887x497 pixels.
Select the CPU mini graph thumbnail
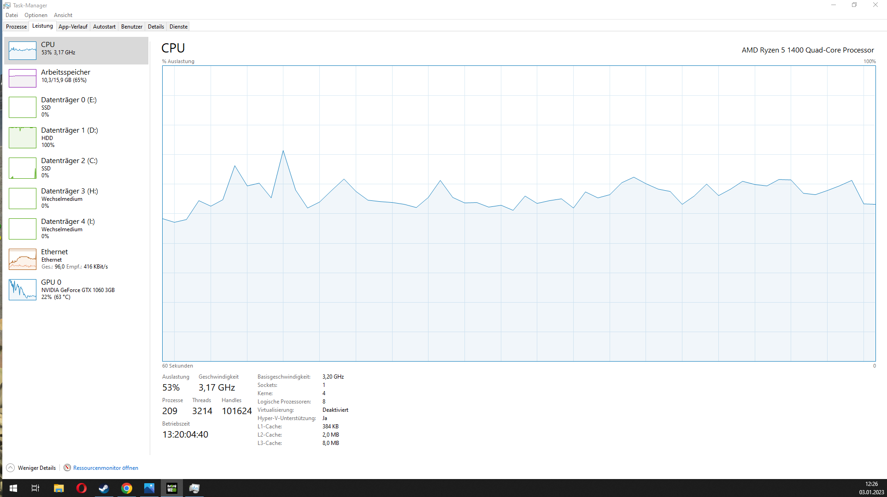coord(23,51)
